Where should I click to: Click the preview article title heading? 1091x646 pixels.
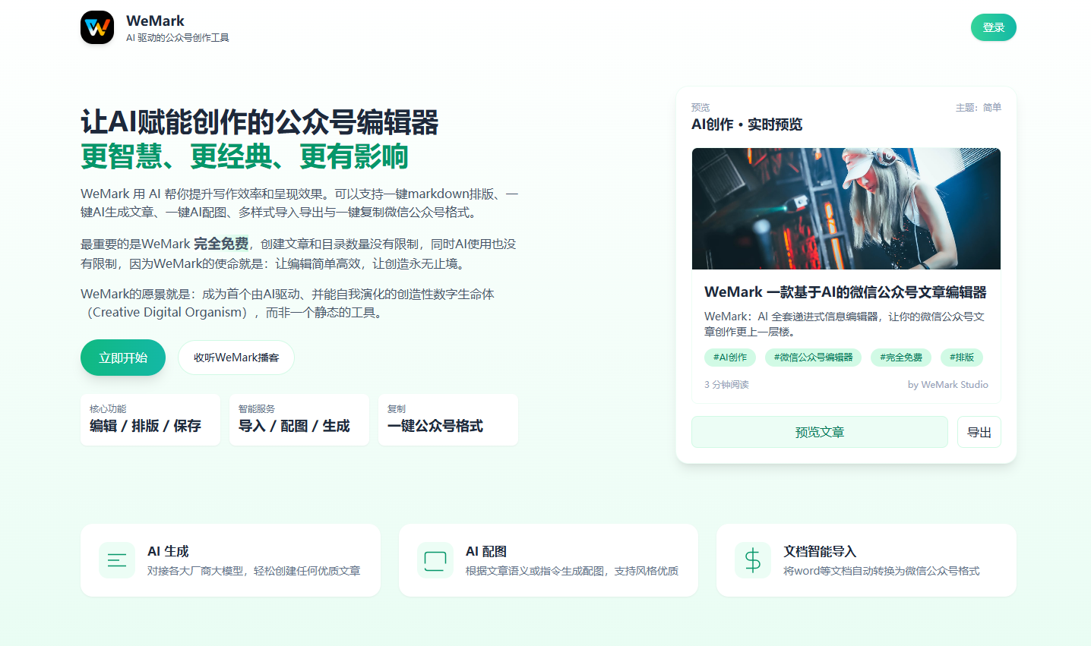click(845, 292)
